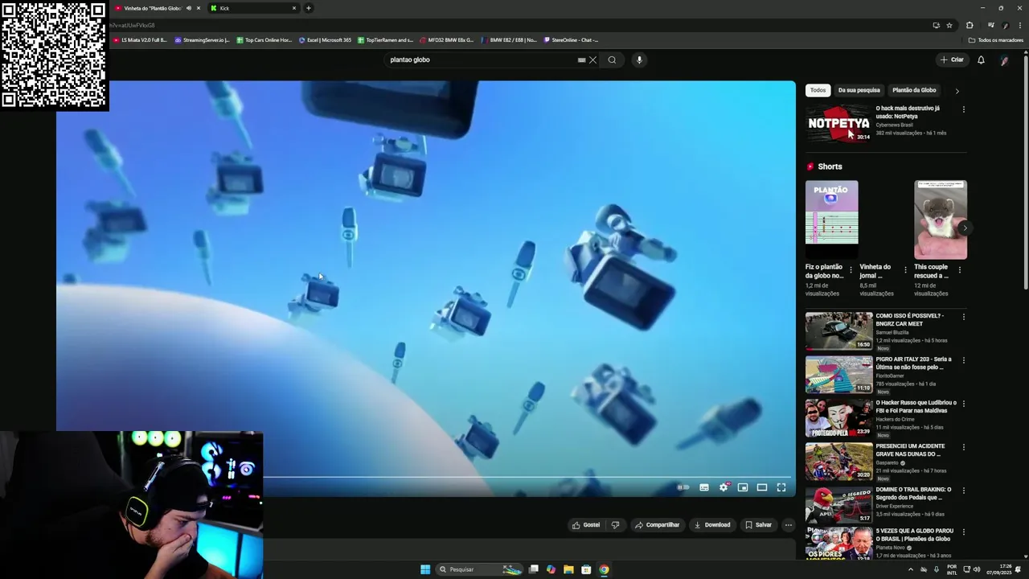Toggle subtitles in the video player
This screenshot has width=1029, height=579.
704,487
